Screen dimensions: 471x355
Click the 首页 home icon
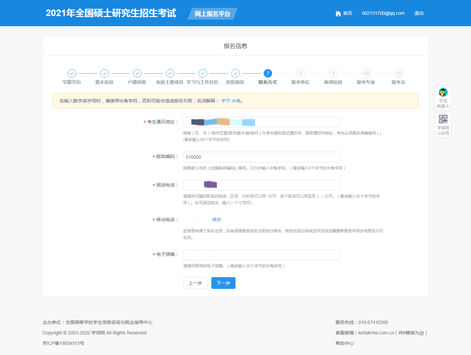[x=338, y=13]
